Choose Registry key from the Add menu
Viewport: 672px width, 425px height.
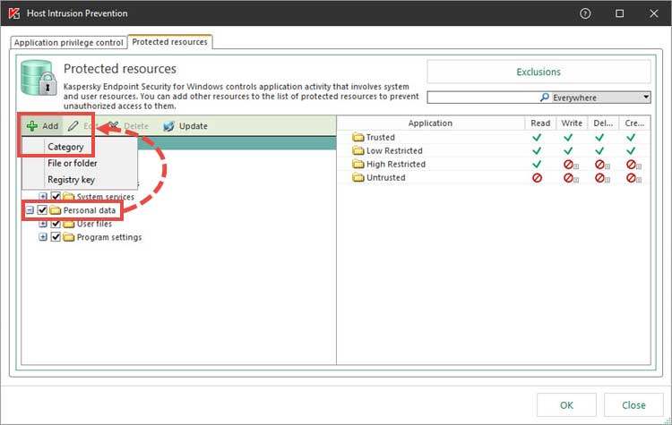[71, 180]
